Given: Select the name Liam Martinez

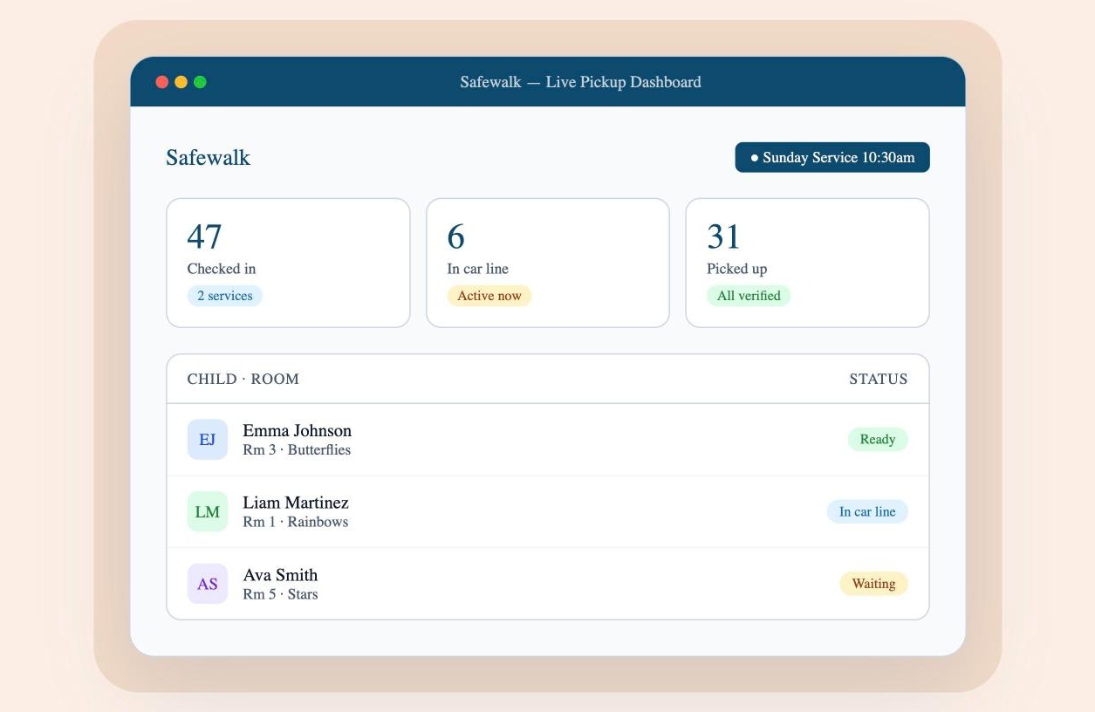Looking at the screenshot, I should pos(296,503).
